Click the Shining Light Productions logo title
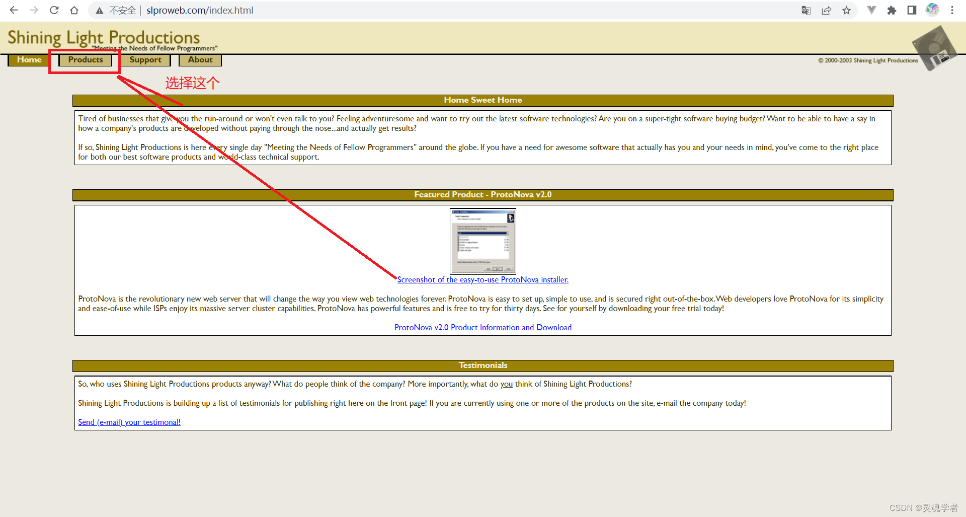Screen dimensions: 966x517 pos(104,38)
